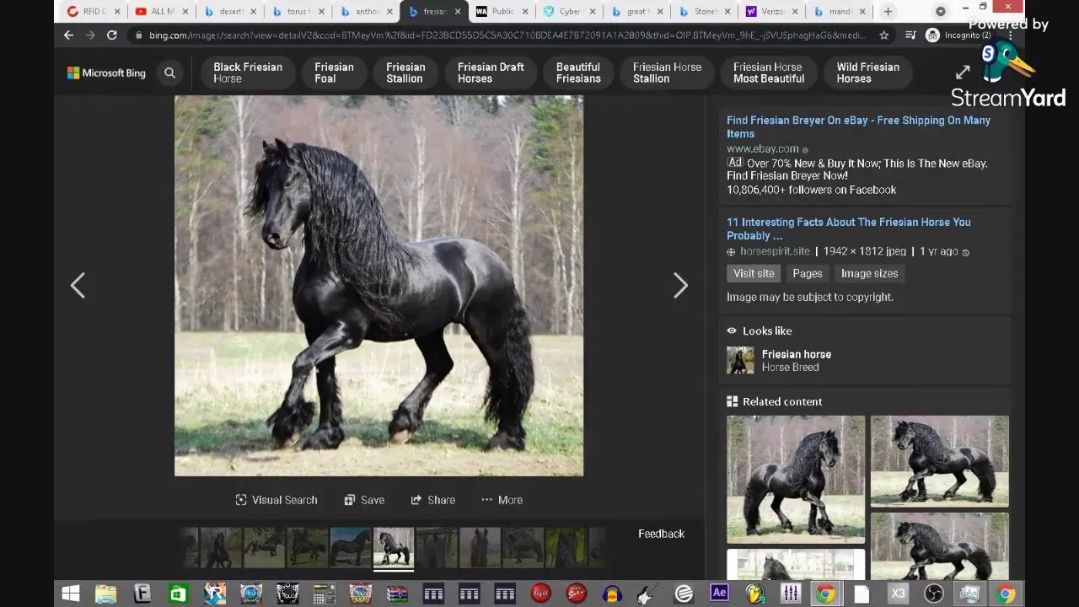Image resolution: width=1079 pixels, height=607 pixels.
Task: Open Chrome's three-dot menu
Action: 1010,35
